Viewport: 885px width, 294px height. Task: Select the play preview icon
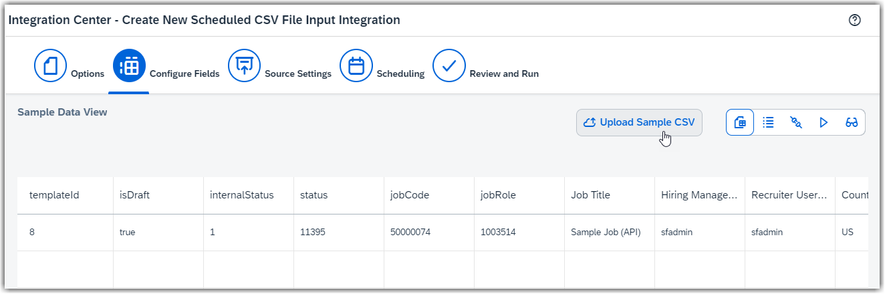click(x=824, y=122)
